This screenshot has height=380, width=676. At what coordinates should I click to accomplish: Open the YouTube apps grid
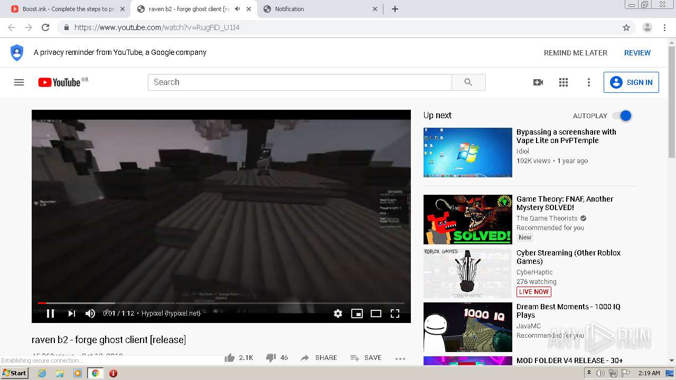click(564, 82)
